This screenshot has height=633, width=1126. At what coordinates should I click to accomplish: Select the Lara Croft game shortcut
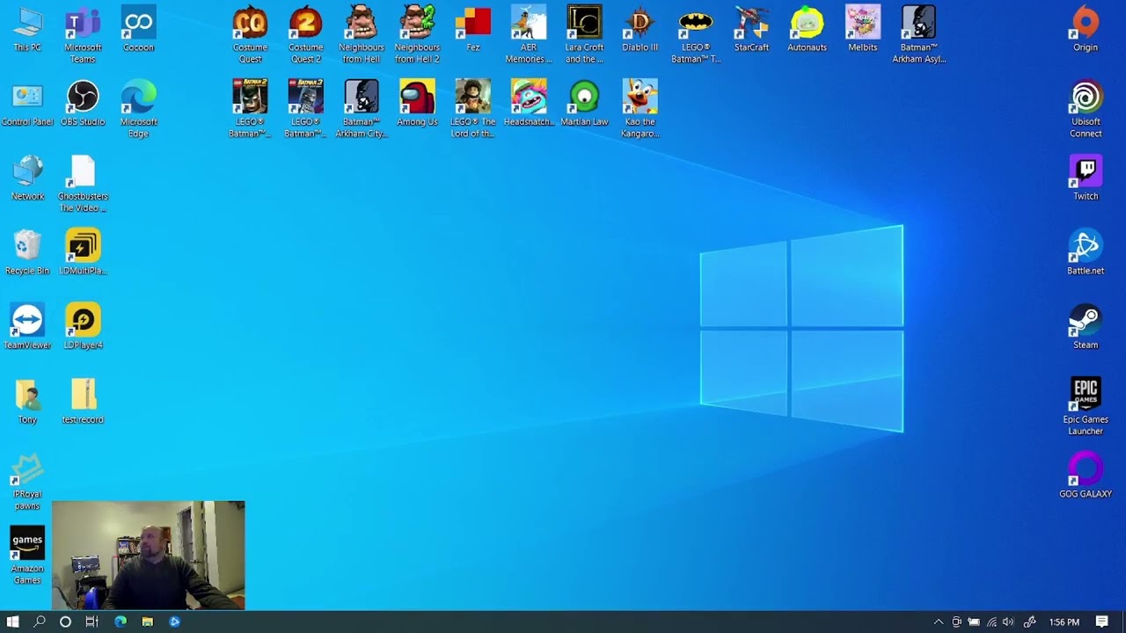(584, 35)
